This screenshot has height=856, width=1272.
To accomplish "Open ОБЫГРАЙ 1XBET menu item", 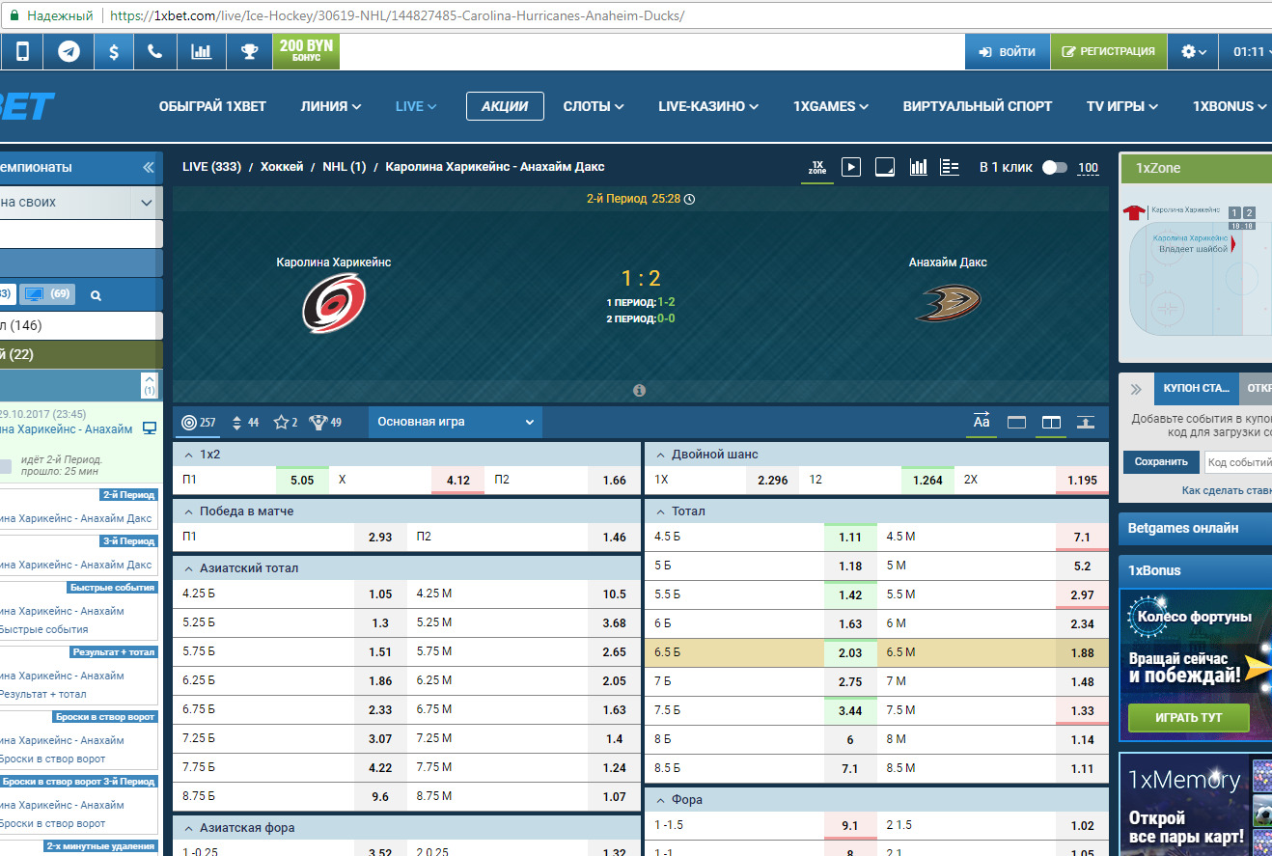I will click(212, 106).
